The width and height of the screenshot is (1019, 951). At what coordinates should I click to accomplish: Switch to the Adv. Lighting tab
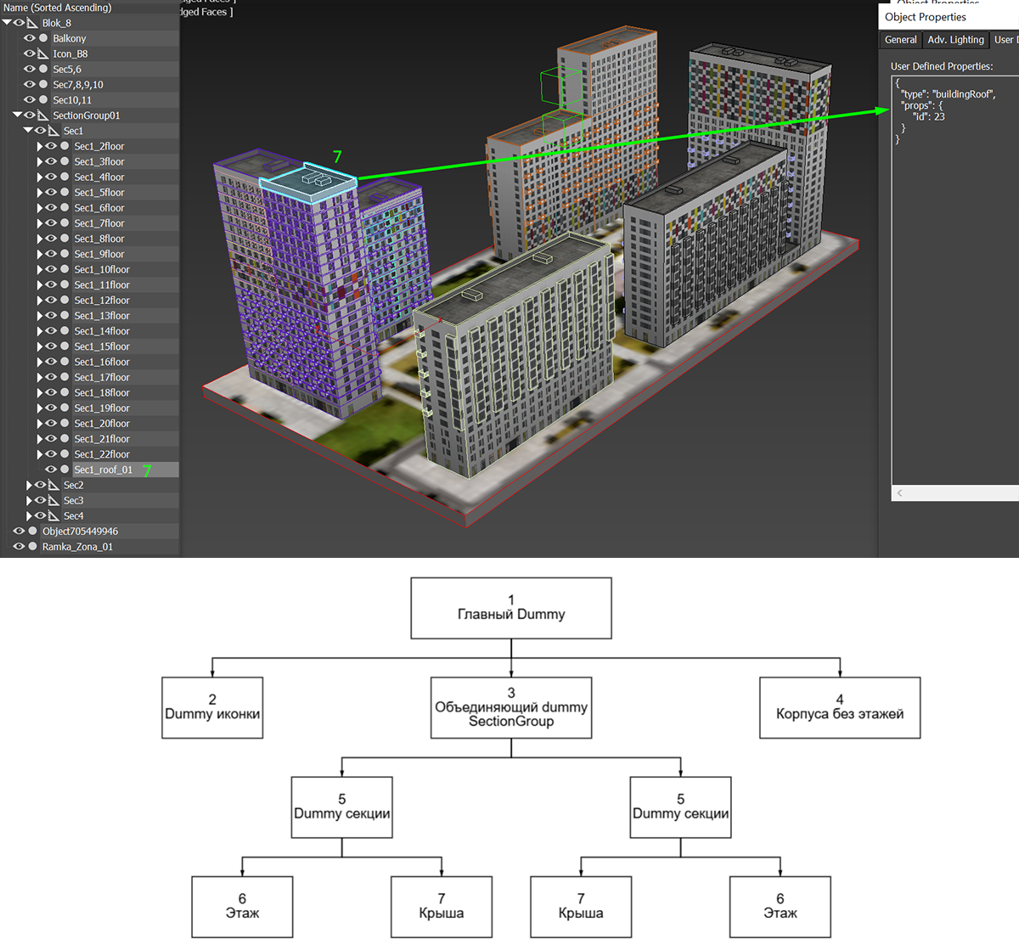[955, 40]
